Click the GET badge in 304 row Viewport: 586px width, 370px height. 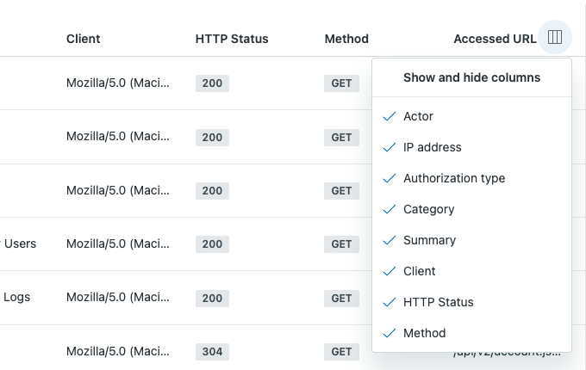click(x=341, y=352)
